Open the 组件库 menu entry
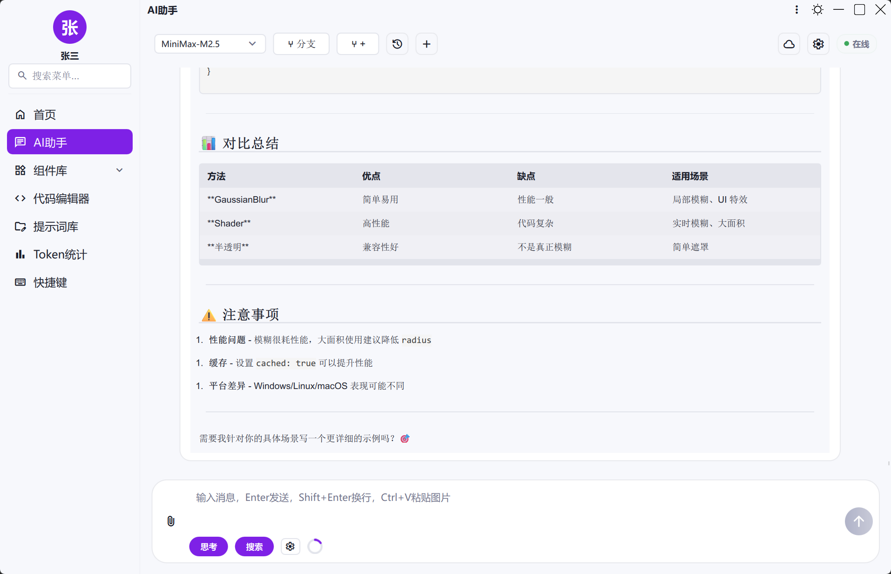The height and width of the screenshot is (574, 891). tap(70, 170)
